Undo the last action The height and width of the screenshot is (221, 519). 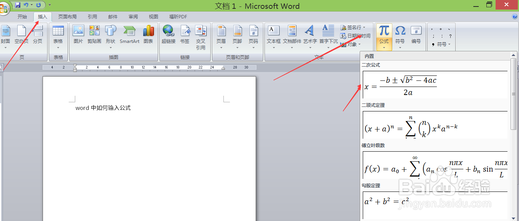[26, 5]
